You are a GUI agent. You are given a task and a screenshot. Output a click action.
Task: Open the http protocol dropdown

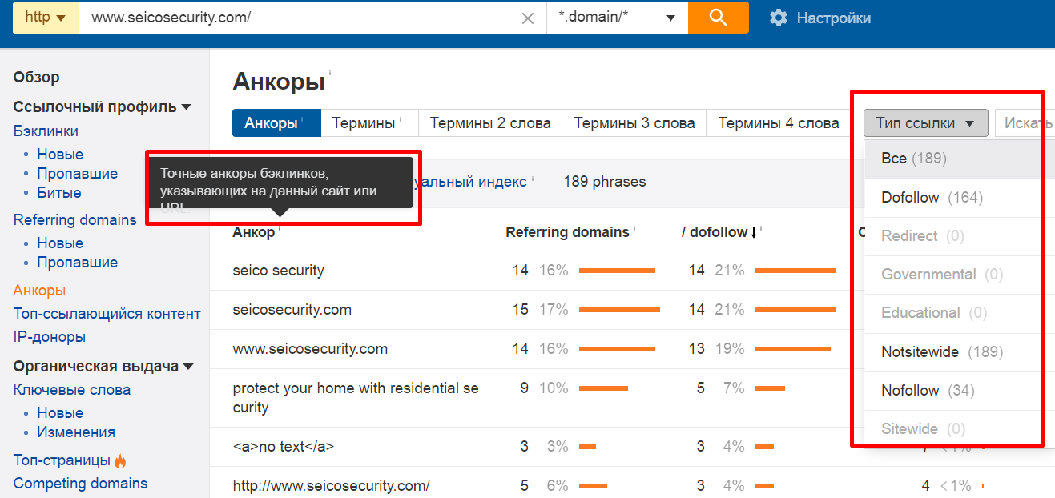(45, 17)
